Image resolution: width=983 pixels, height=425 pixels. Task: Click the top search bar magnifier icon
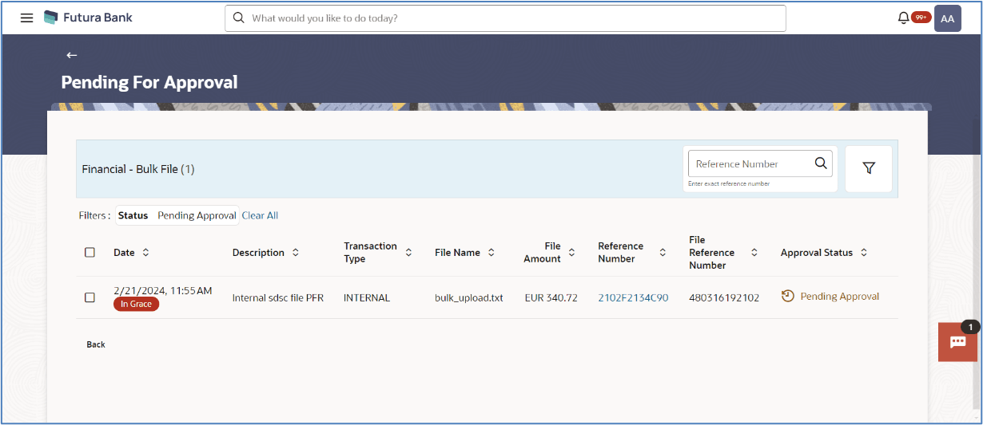point(238,18)
